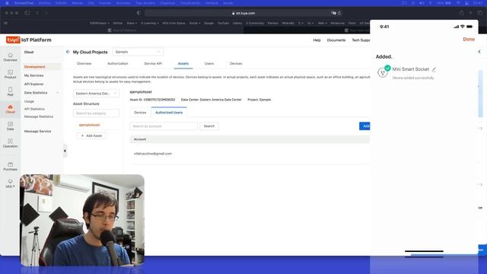Open a new Safari tab with plus icon
487x274 pixels.
pyautogui.click(x=470, y=13)
